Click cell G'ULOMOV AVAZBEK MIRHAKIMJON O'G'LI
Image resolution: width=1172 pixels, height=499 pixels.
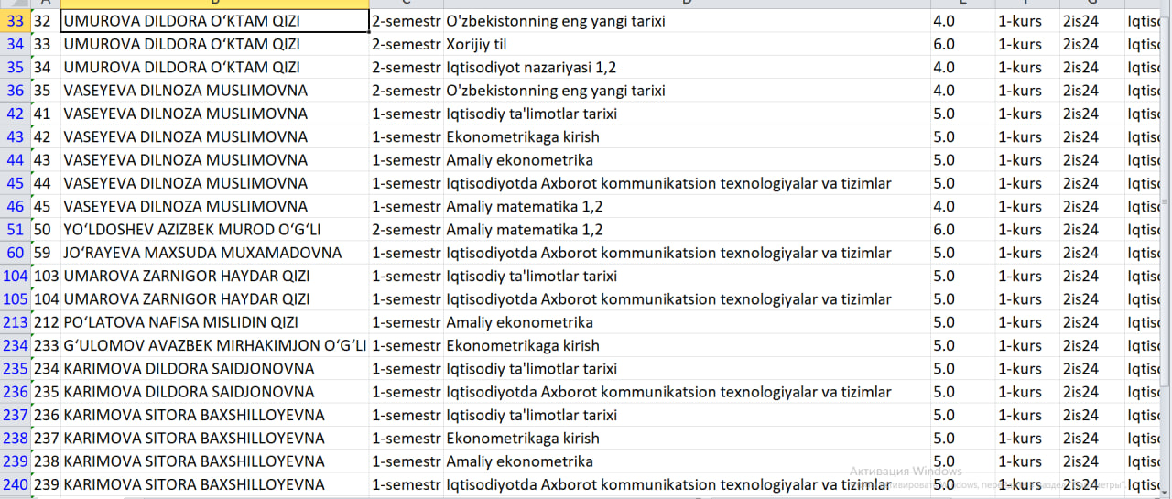[215, 345]
